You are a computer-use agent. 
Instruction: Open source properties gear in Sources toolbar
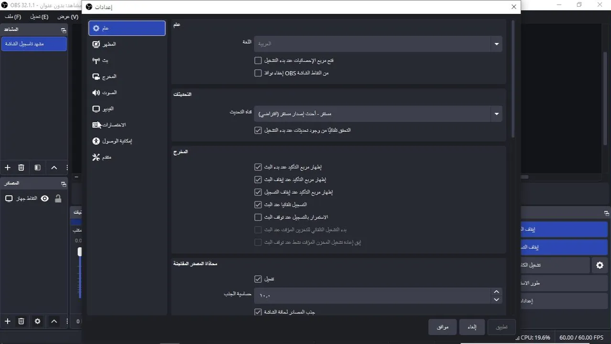(x=37, y=322)
